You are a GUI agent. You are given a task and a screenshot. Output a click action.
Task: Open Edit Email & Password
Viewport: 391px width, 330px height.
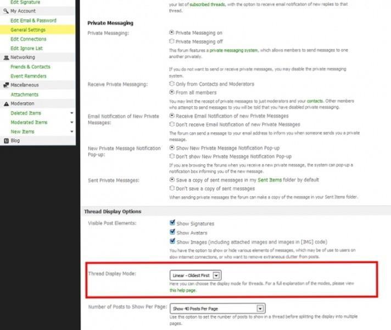pyautogui.click(x=33, y=20)
